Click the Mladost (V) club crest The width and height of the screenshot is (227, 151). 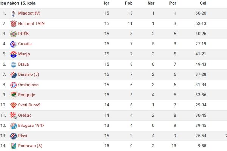pos(14,14)
